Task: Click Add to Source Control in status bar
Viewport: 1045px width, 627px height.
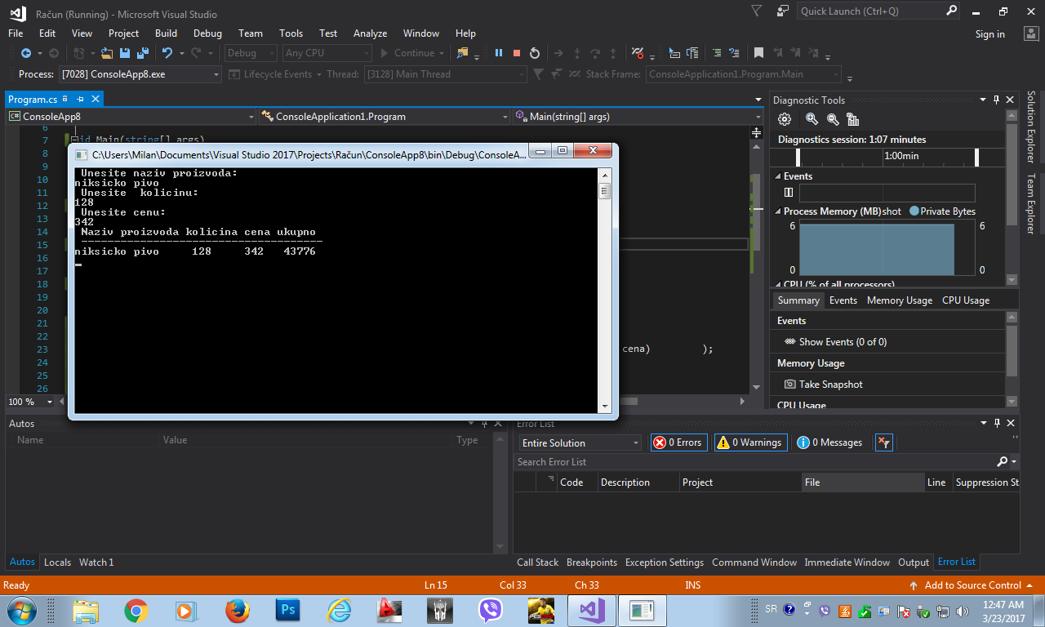Action: coord(972,585)
